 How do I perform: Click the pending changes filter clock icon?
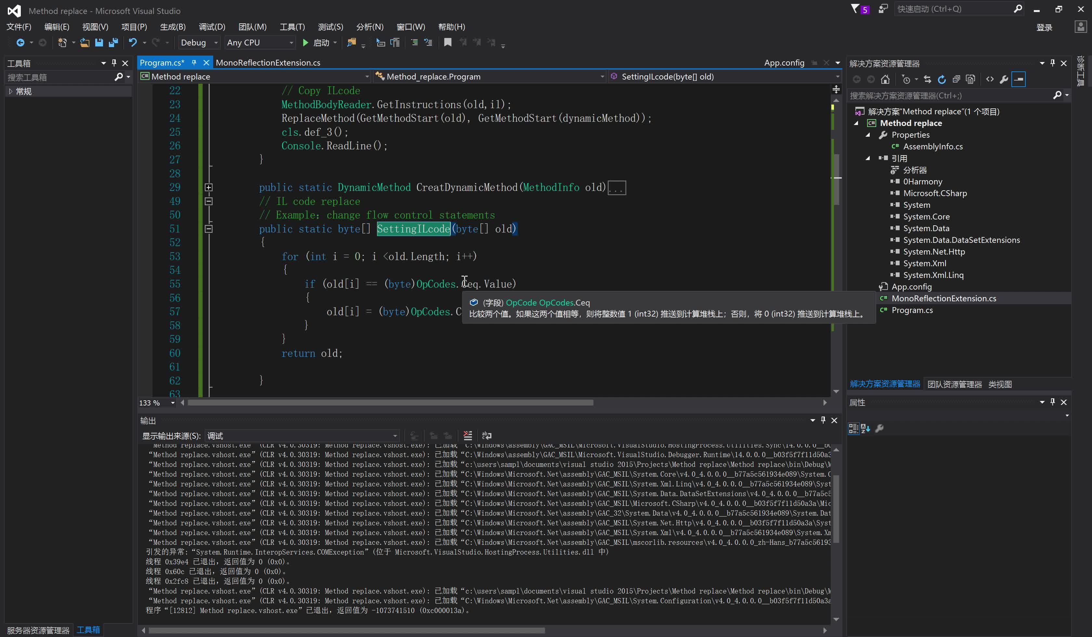906,80
